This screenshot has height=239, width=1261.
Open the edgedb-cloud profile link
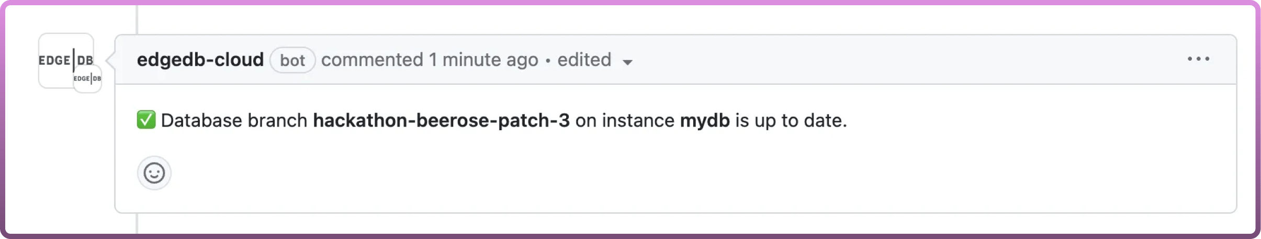tap(200, 60)
